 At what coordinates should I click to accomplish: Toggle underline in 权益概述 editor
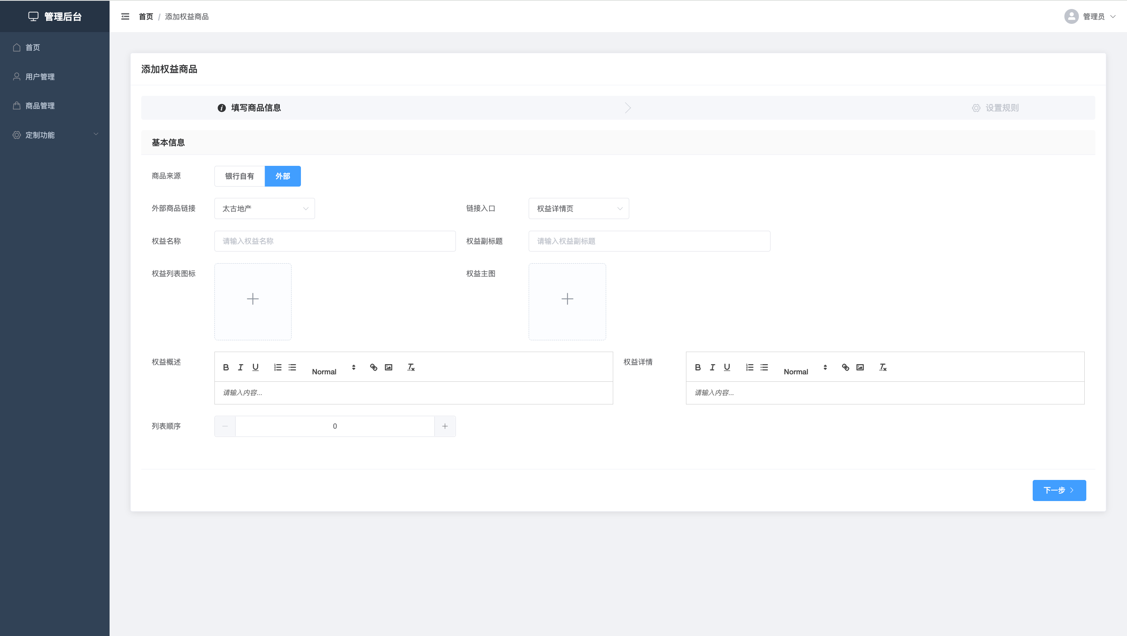[256, 367]
